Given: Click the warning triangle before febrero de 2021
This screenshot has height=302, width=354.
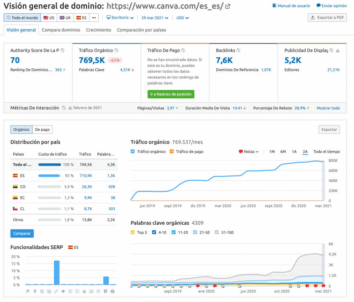Looking at the screenshot, I should [x=70, y=108].
